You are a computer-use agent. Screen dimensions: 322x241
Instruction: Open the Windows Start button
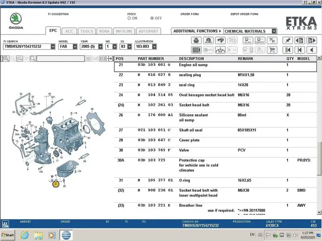point(8,235)
